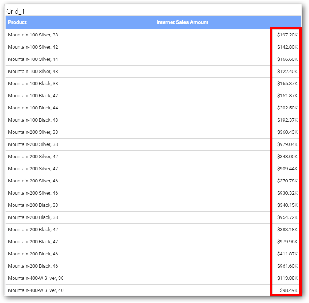Select the $930.32K amount cell
309x303 pixels.
click(x=287, y=193)
